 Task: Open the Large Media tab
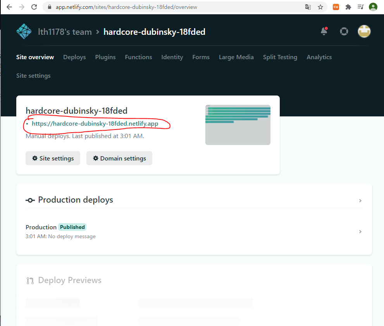tap(236, 57)
